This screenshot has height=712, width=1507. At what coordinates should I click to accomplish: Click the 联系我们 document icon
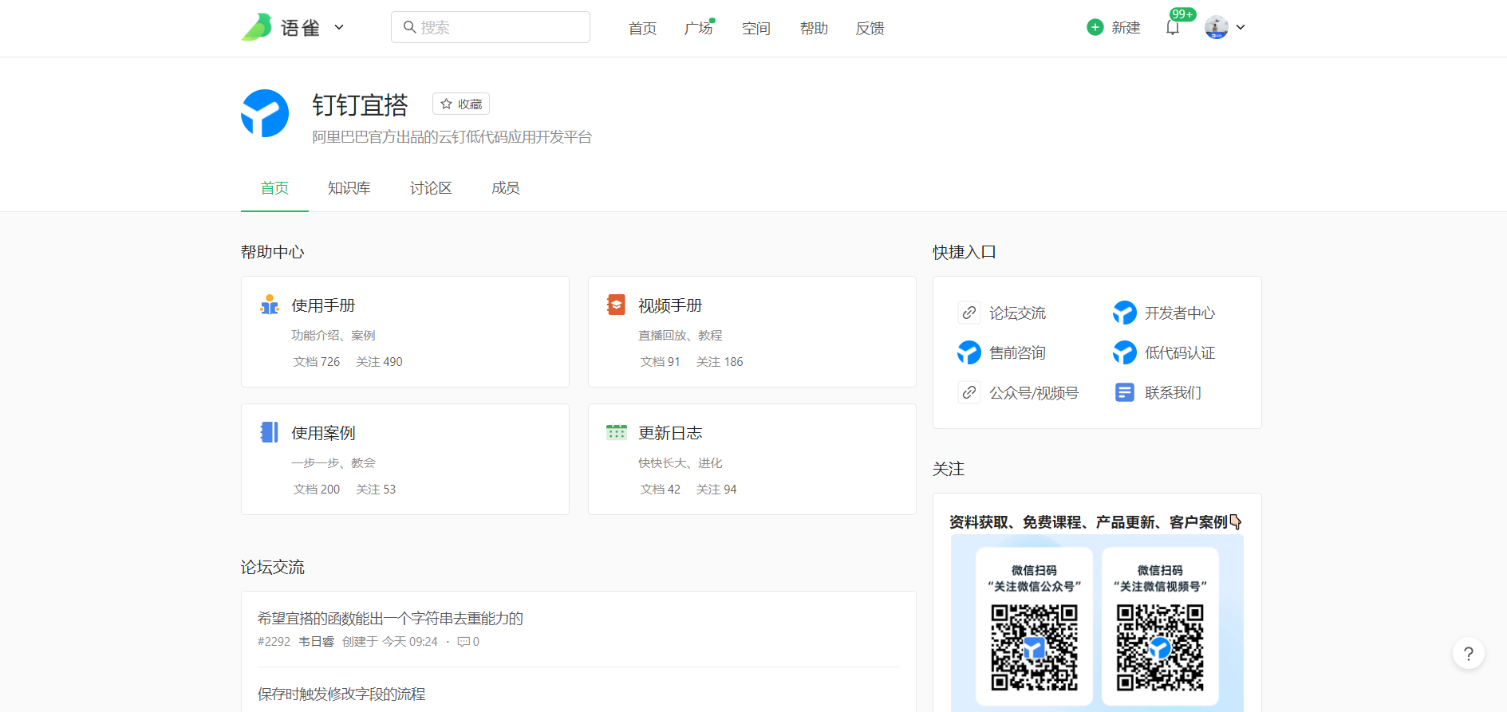point(1124,392)
